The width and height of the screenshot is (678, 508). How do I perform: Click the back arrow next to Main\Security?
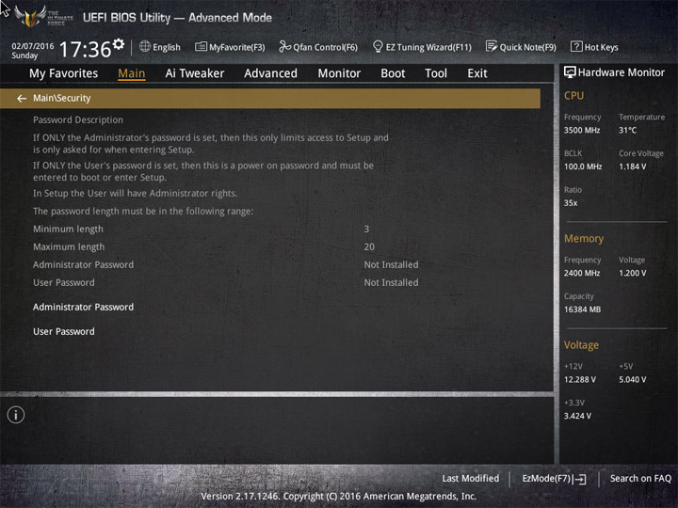[x=22, y=99]
